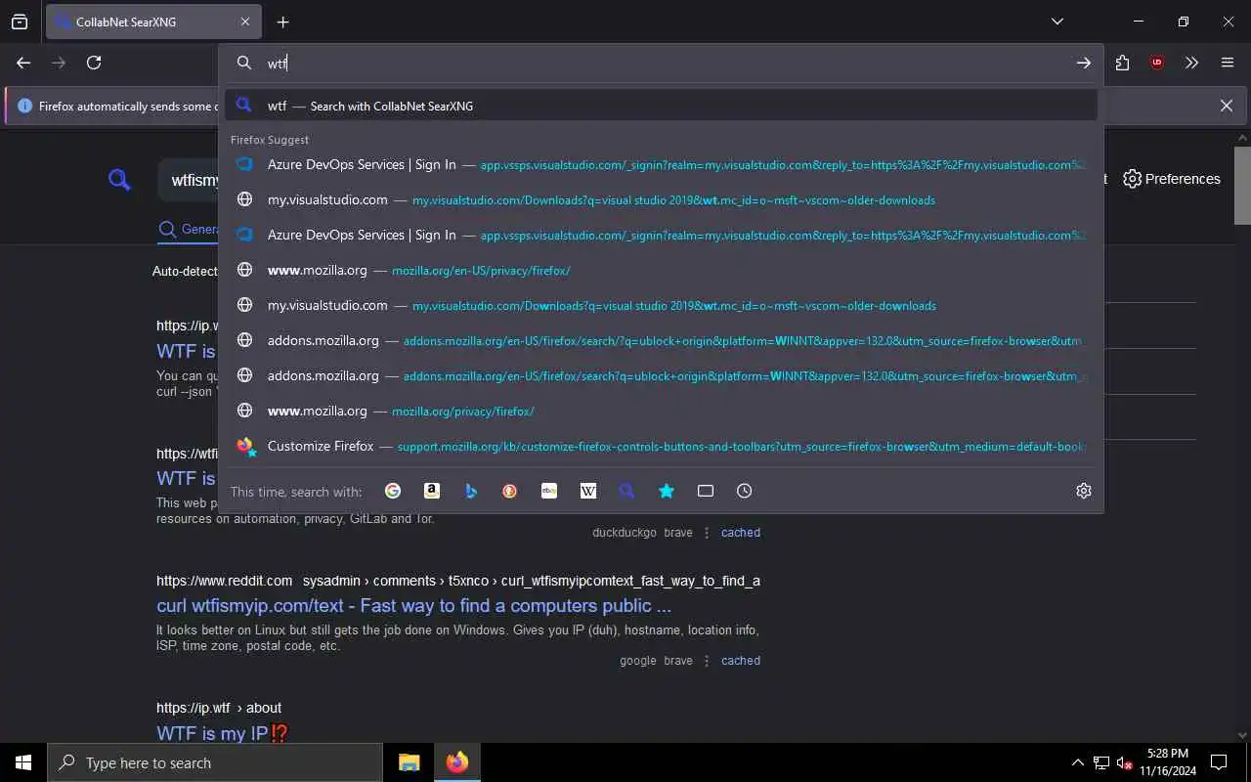Close the CollabNet SearXNG tab
The width and height of the screenshot is (1251, 782).
tap(245, 22)
